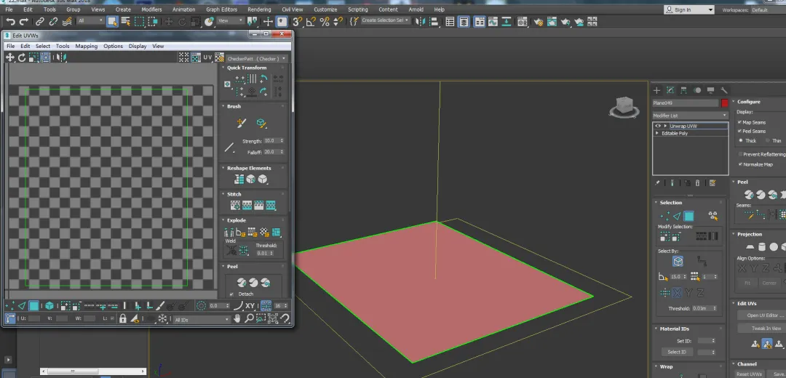Click the Zoom magnifier icon in UV editor
The height and width of the screenshot is (378, 786).
click(250, 318)
